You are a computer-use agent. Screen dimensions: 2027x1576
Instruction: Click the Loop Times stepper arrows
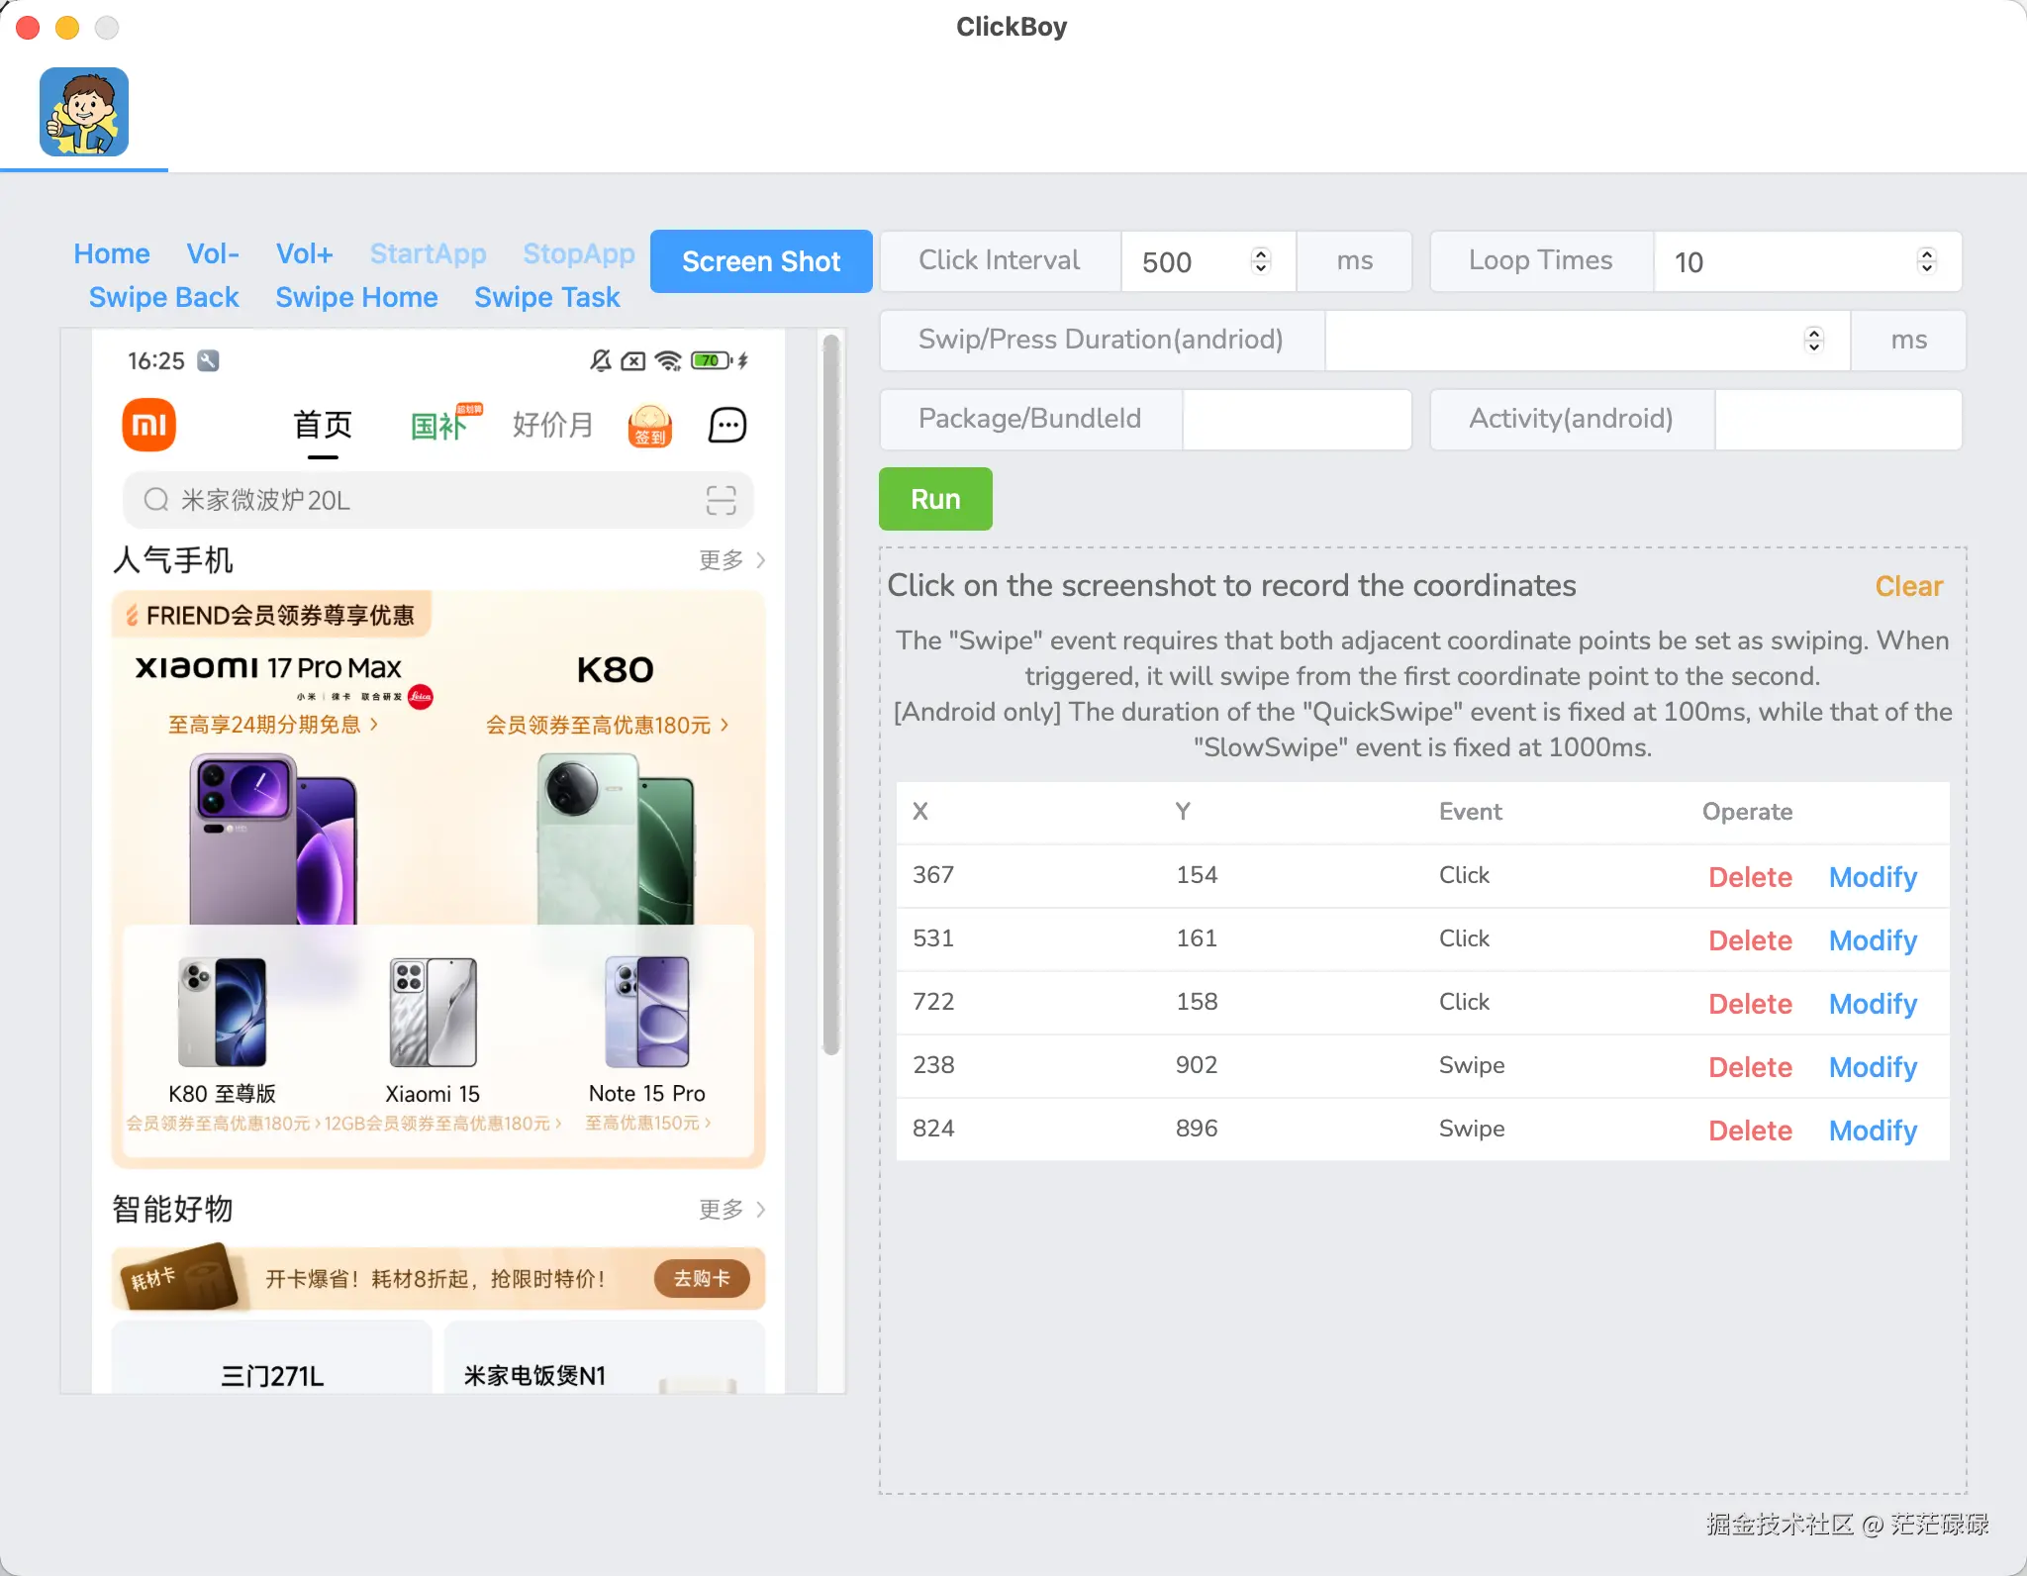pos(1926,260)
